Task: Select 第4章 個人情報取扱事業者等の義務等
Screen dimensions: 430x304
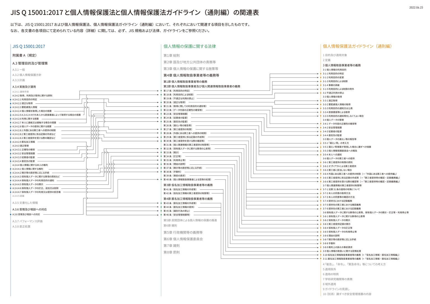Action: coord(191,75)
